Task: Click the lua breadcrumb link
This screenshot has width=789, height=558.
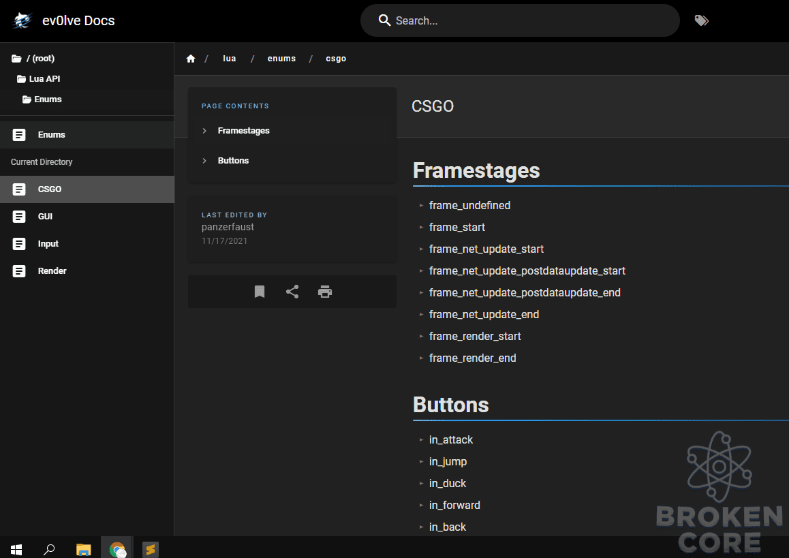Action: click(230, 59)
